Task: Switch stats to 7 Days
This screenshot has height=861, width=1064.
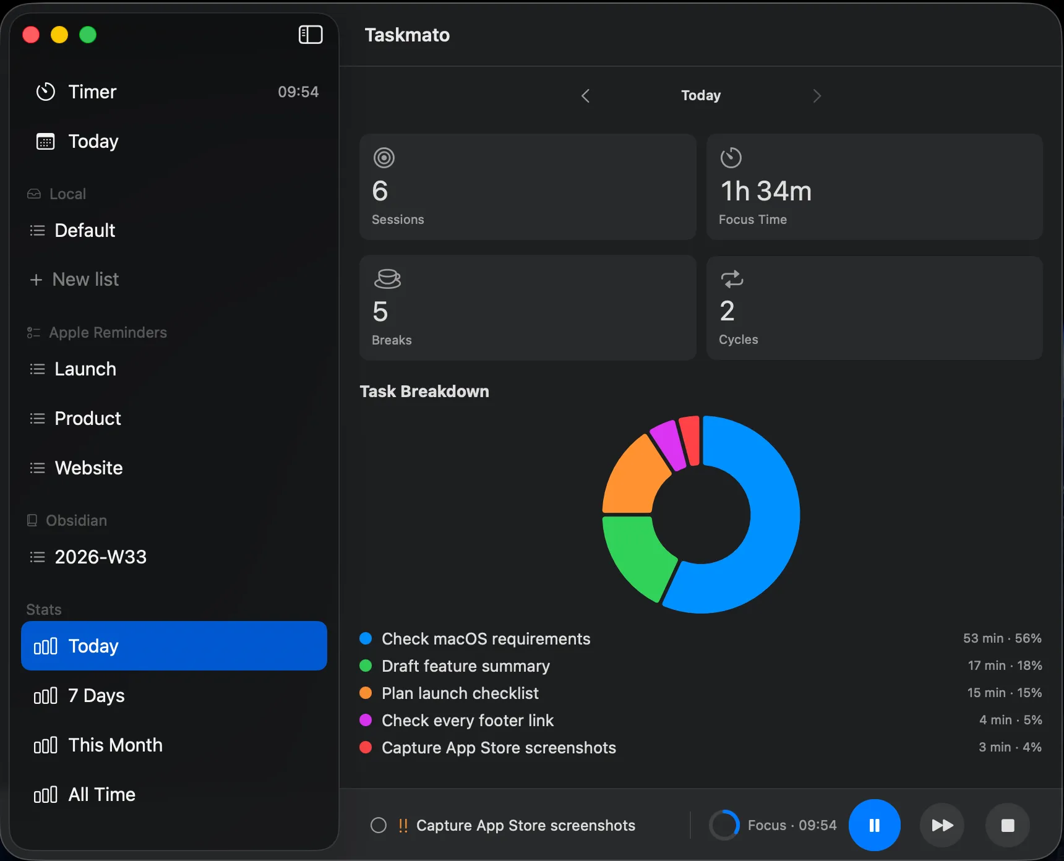Action: pos(174,695)
